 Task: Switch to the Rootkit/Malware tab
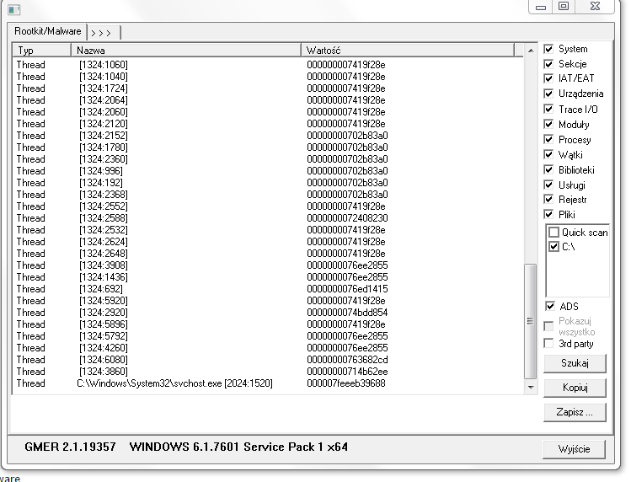click(x=48, y=31)
